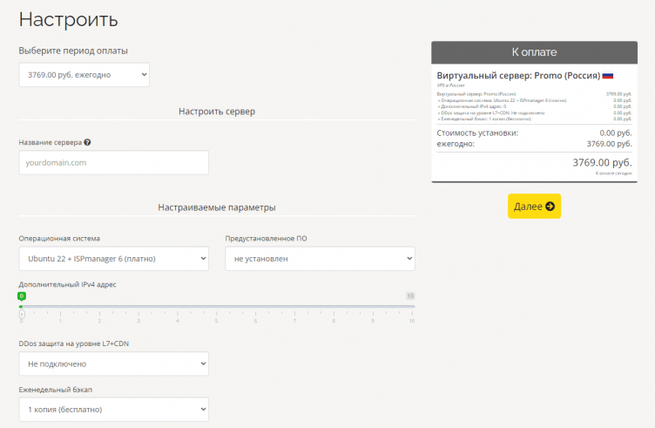Expand the DDos защита на уровне L7+CDN dropdown
Screen dimensions: 655x428
[114, 363]
